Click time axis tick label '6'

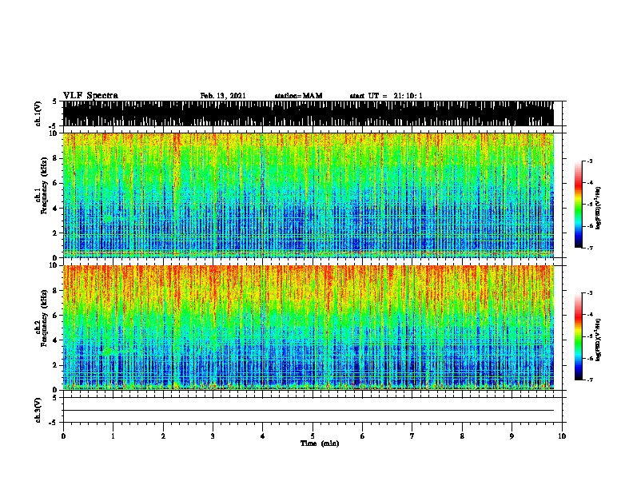click(x=362, y=435)
